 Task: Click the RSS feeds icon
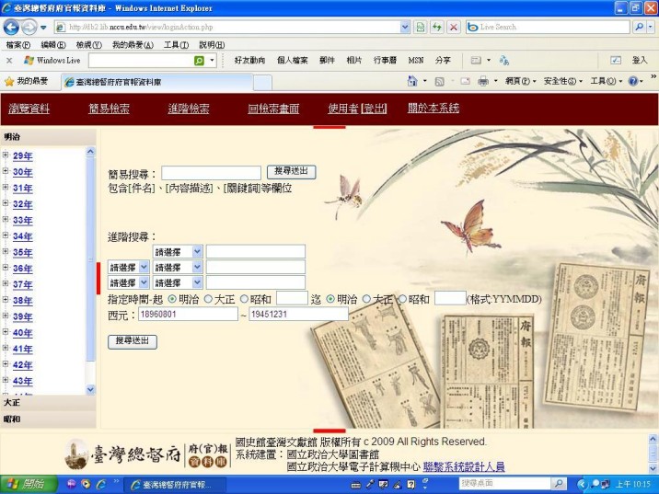439,82
